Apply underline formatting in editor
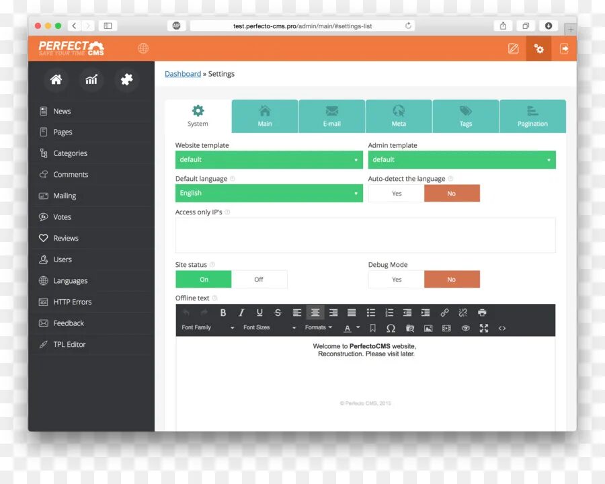Screen dimensions: 605x484 (259, 313)
